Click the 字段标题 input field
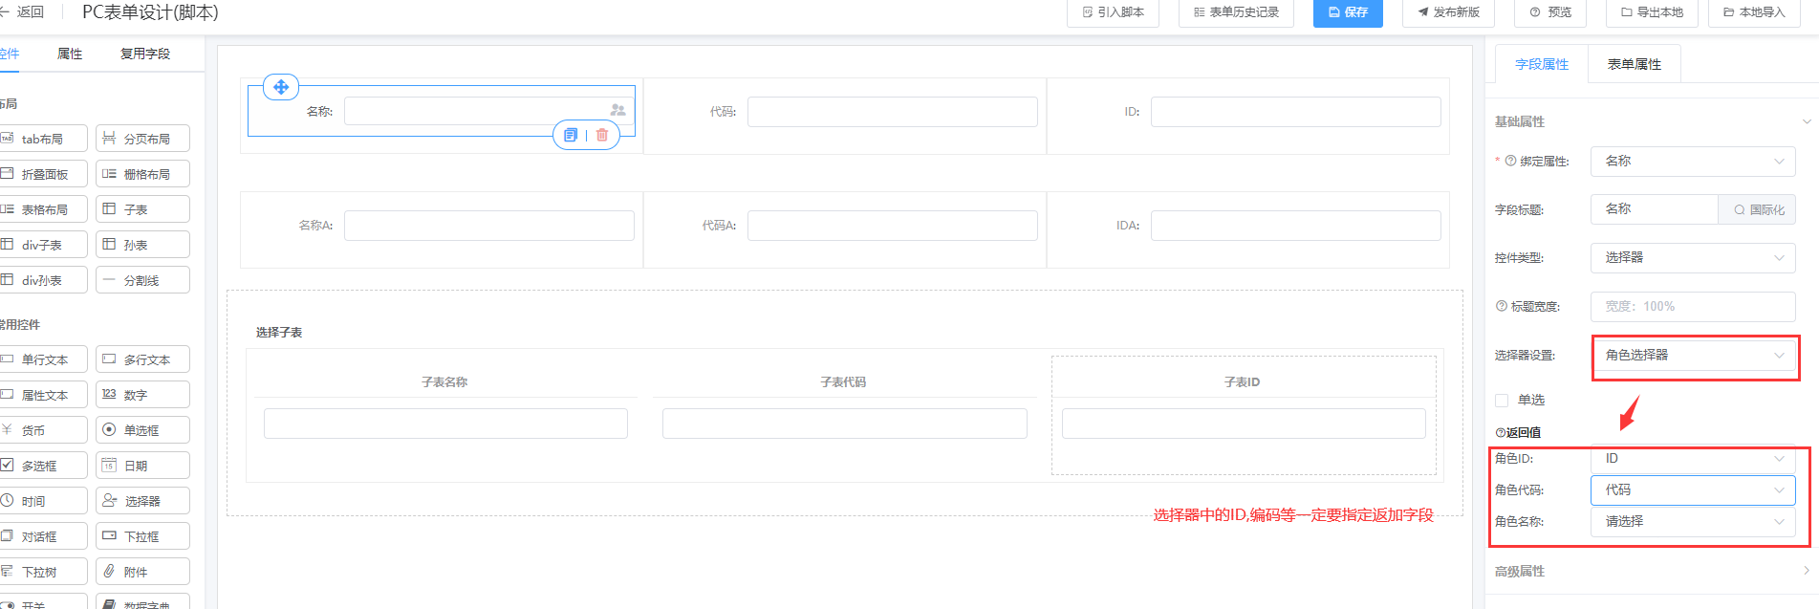Screen dimensions: 1819x609 click(x=1655, y=209)
